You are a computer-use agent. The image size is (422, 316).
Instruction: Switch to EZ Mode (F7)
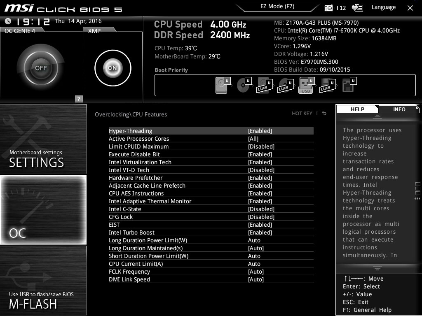pos(277,7)
